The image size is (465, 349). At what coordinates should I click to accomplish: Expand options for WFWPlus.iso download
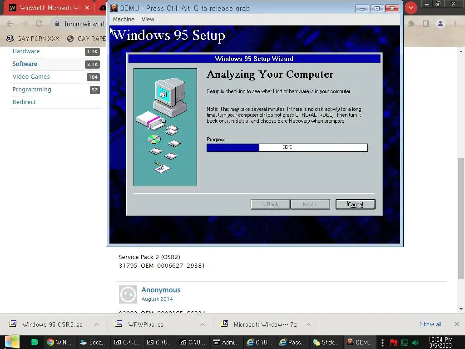pos(203,324)
